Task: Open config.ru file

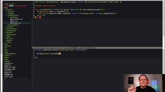Action: click(x=9, y=63)
